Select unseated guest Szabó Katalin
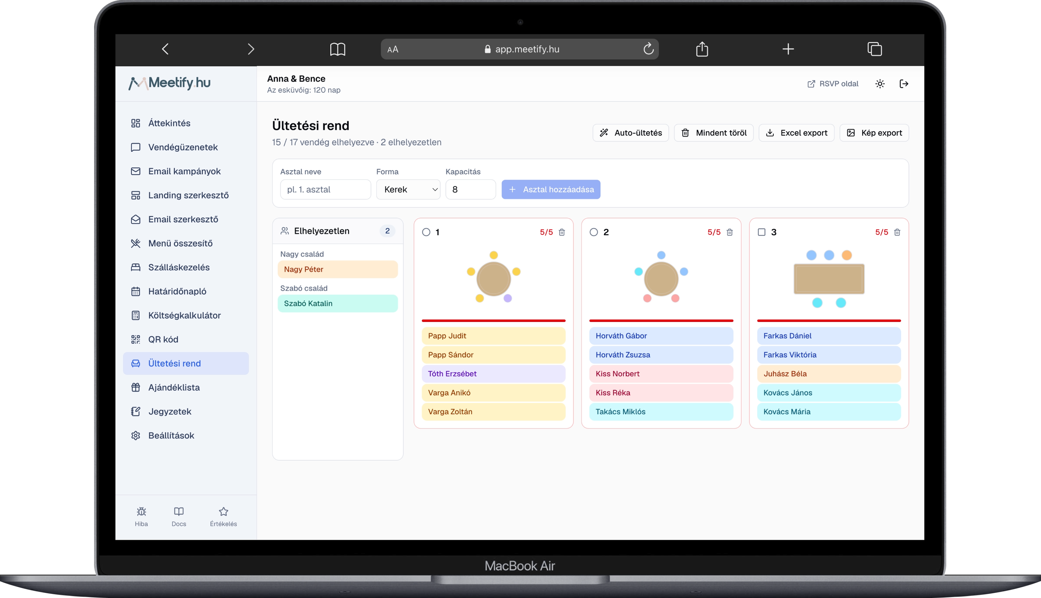The image size is (1041, 598). 338,303
